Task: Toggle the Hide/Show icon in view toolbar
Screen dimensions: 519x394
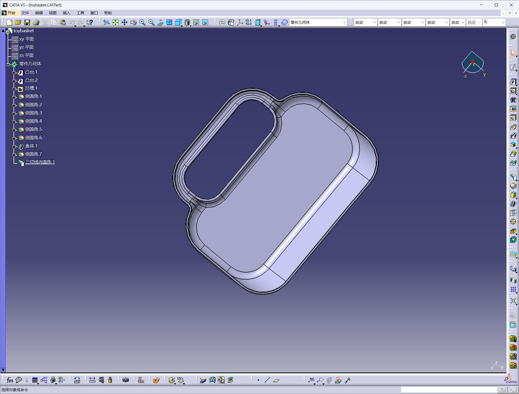Action: pyautogui.click(x=196, y=23)
